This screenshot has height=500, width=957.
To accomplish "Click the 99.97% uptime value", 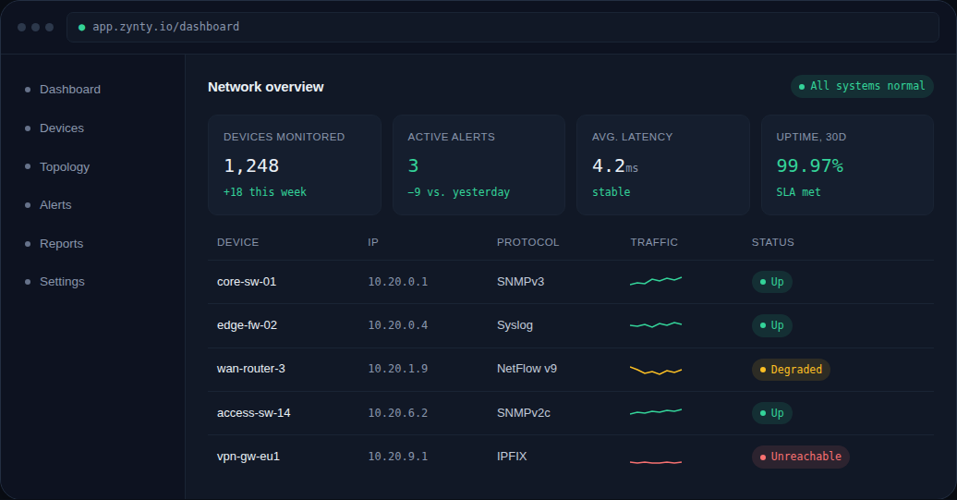I will [809, 165].
